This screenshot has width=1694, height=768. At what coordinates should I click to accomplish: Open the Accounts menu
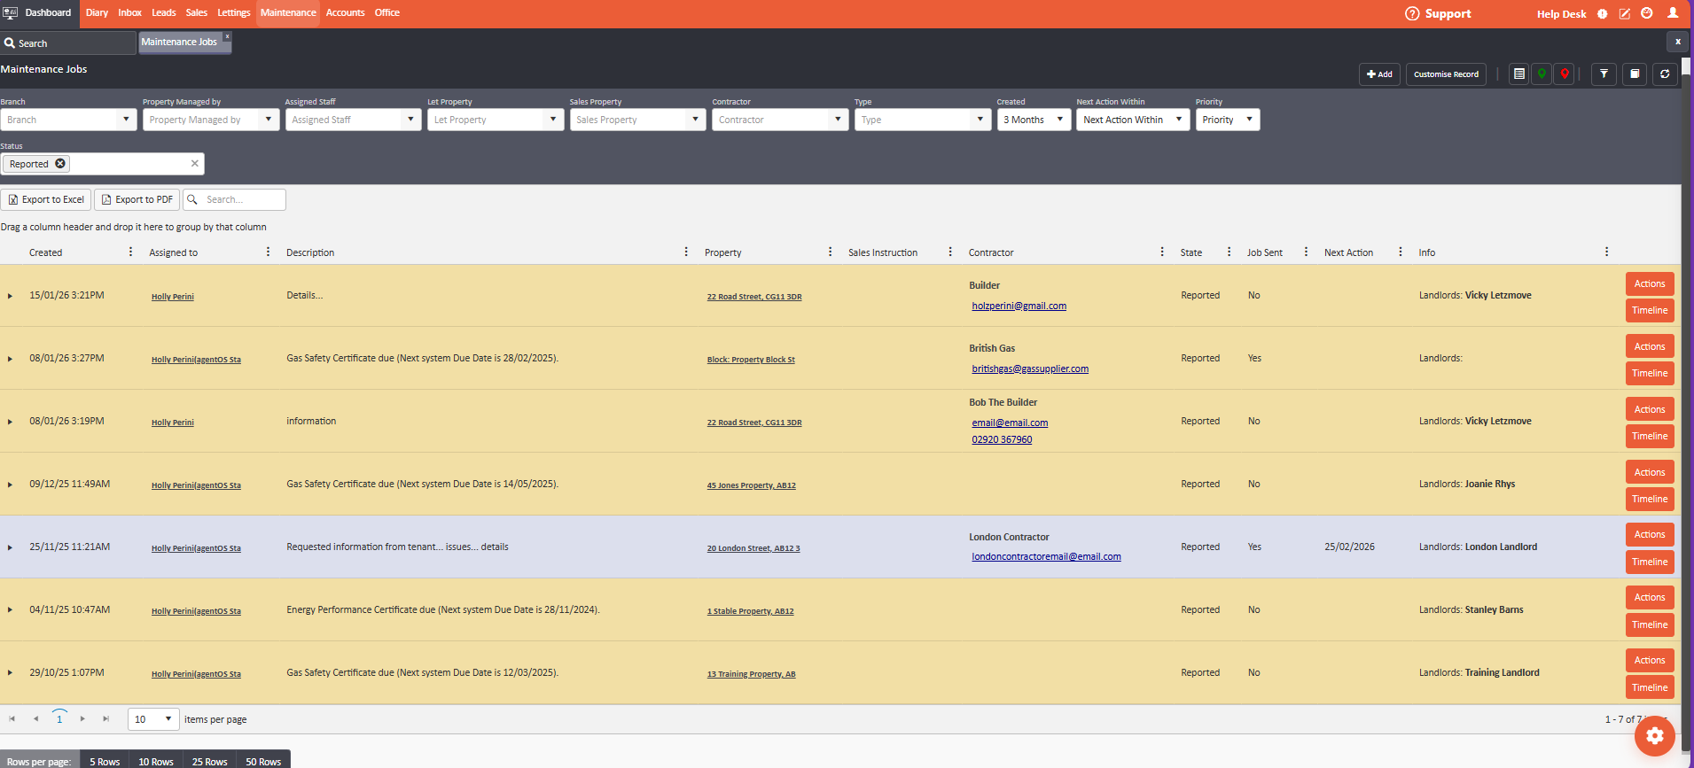[x=345, y=12]
